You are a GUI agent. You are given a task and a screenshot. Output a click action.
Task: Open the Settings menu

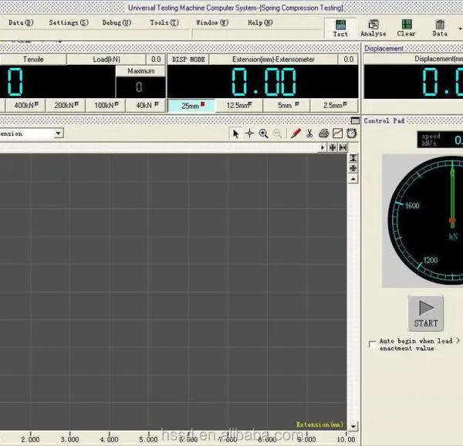click(x=69, y=22)
